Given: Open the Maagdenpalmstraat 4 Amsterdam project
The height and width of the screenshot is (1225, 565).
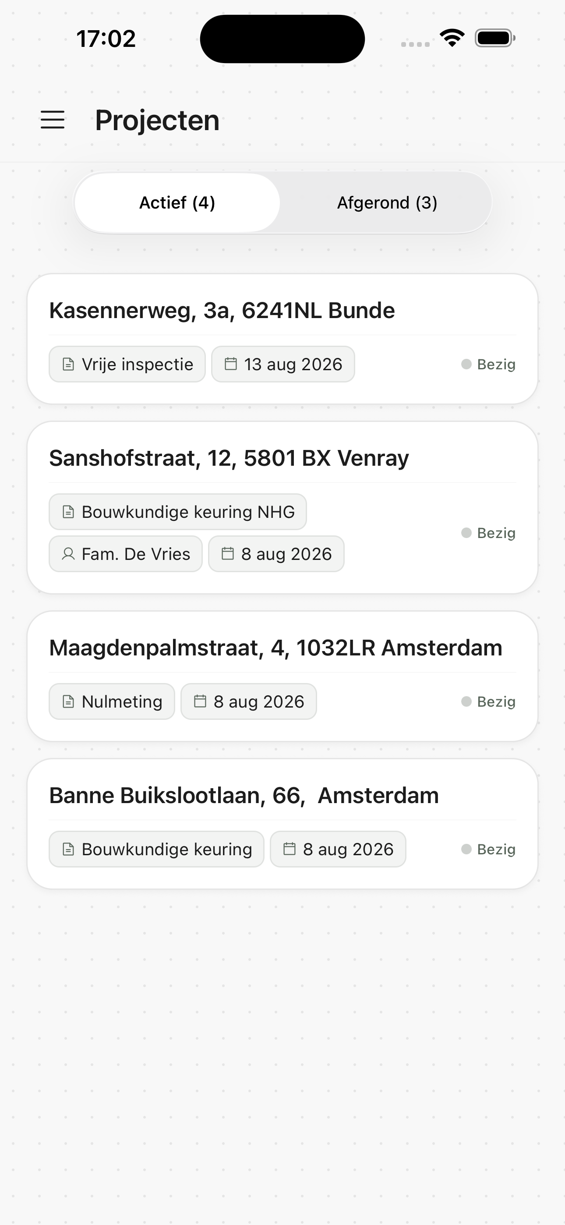Looking at the screenshot, I should tap(282, 676).
